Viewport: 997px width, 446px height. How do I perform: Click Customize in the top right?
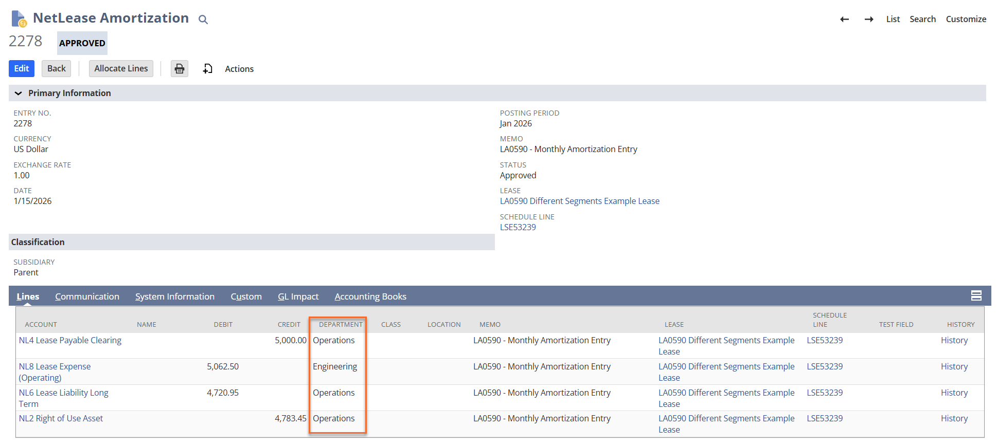coord(966,19)
